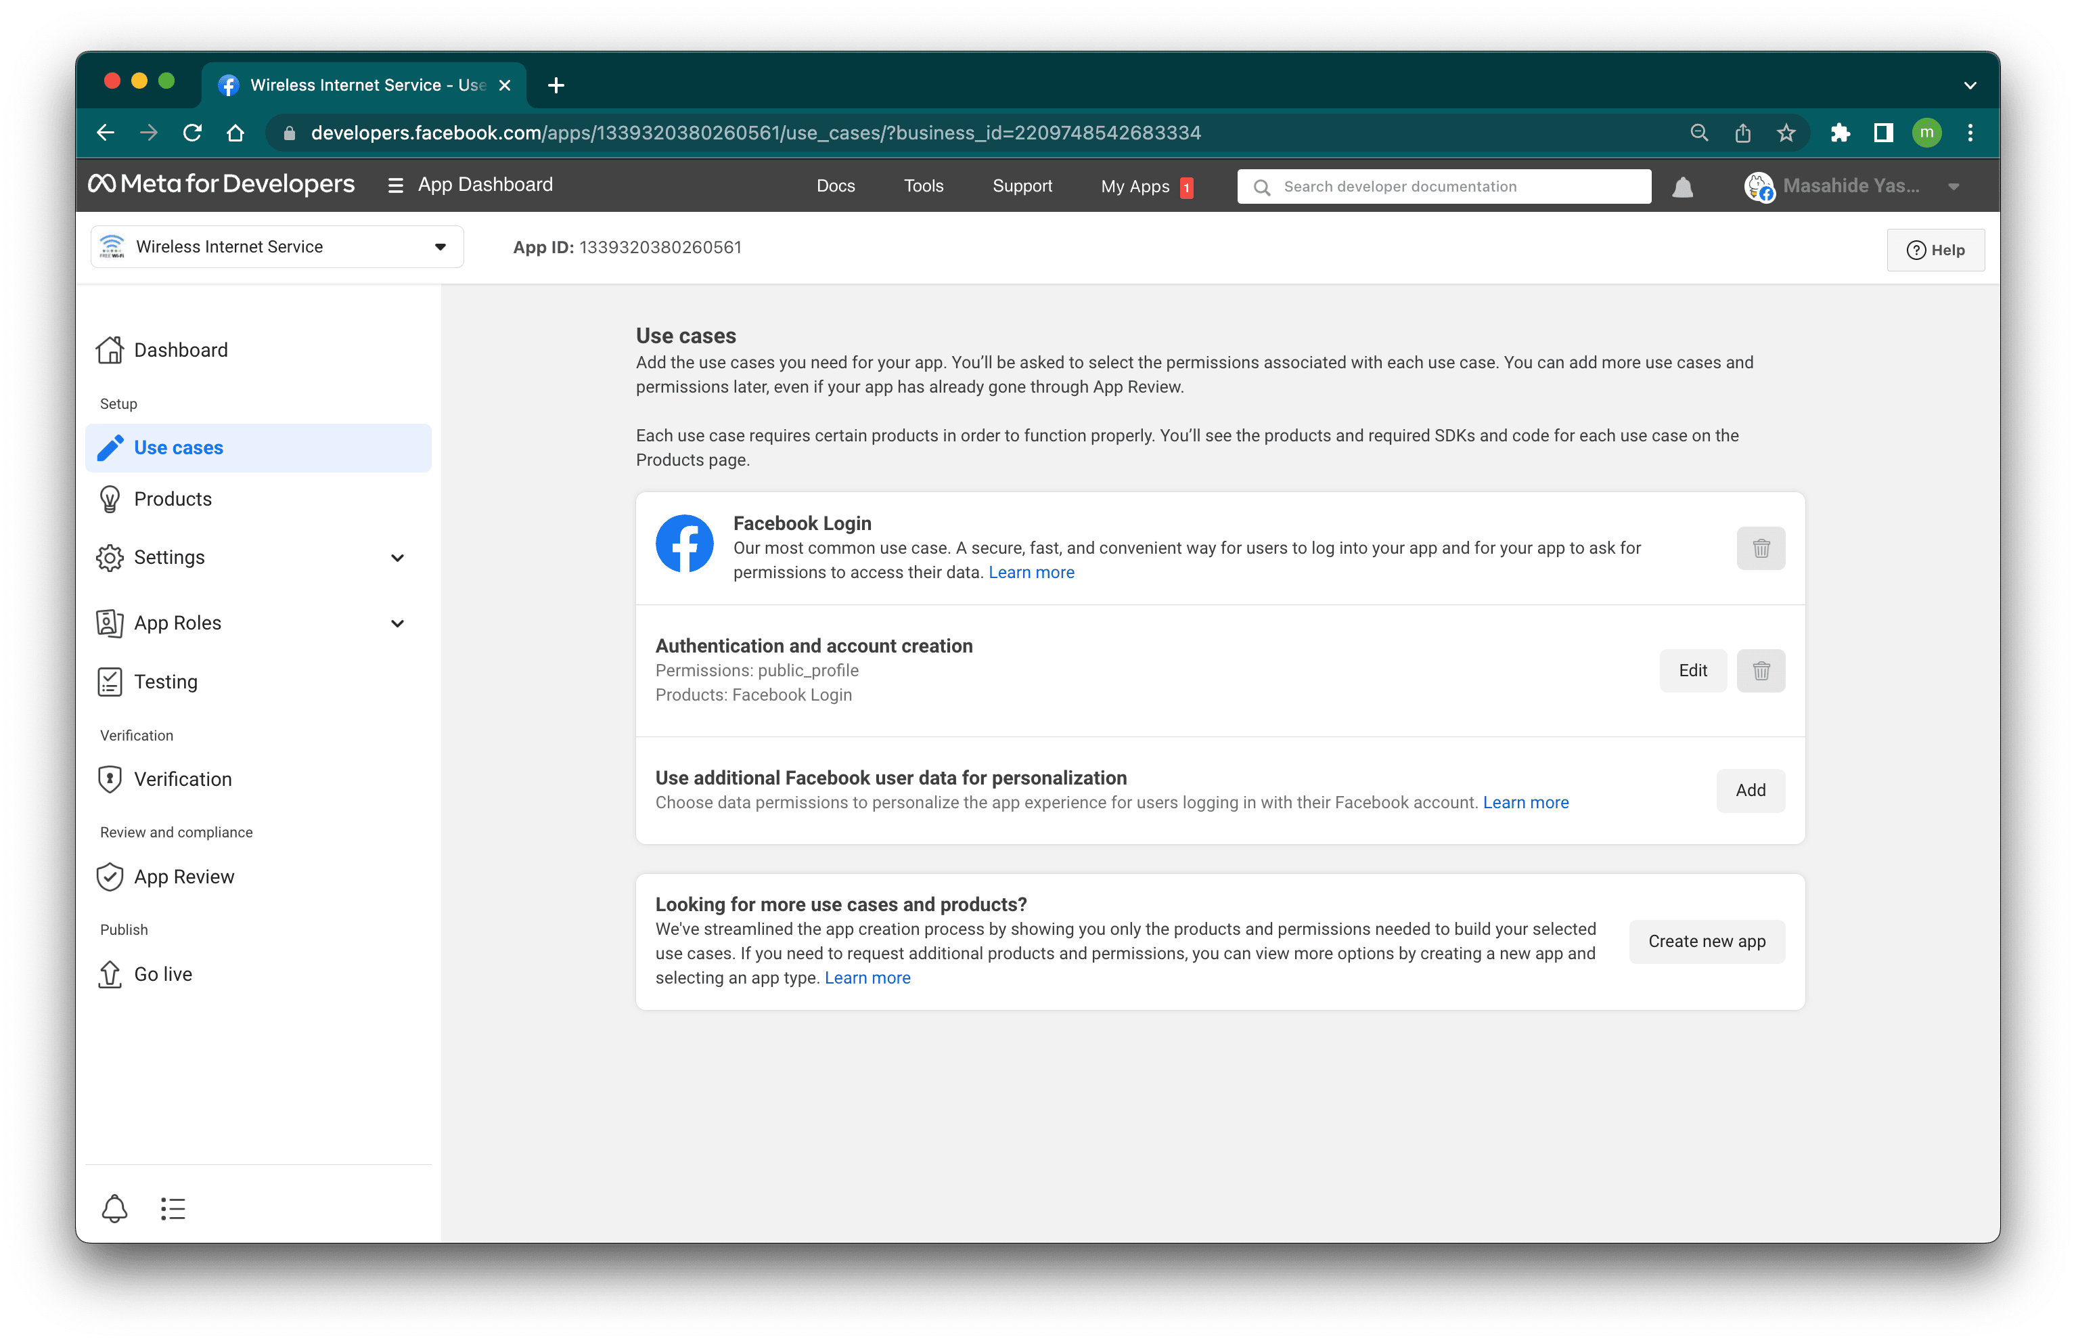This screenshot has width=2076, height=1343.
Task: Open Learn more link for Facebook Login
Action: pos(1031,572)
